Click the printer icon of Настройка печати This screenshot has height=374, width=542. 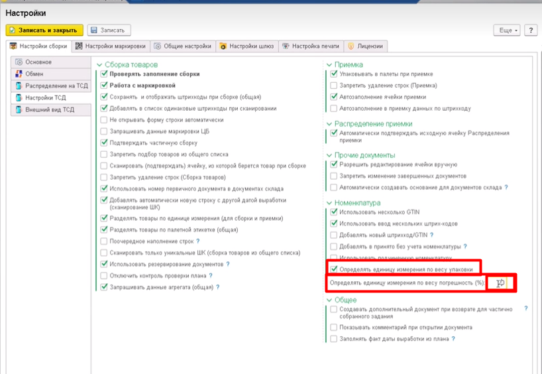[x=286, y=46]
